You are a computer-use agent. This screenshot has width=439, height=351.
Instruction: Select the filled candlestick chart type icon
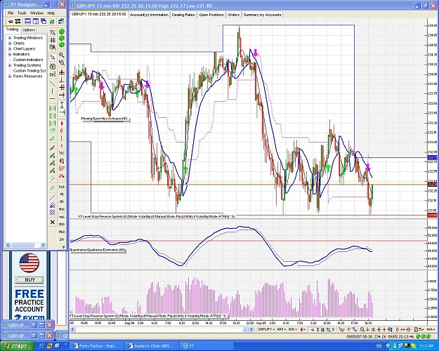pyautogui.click(x=62, y=124)
